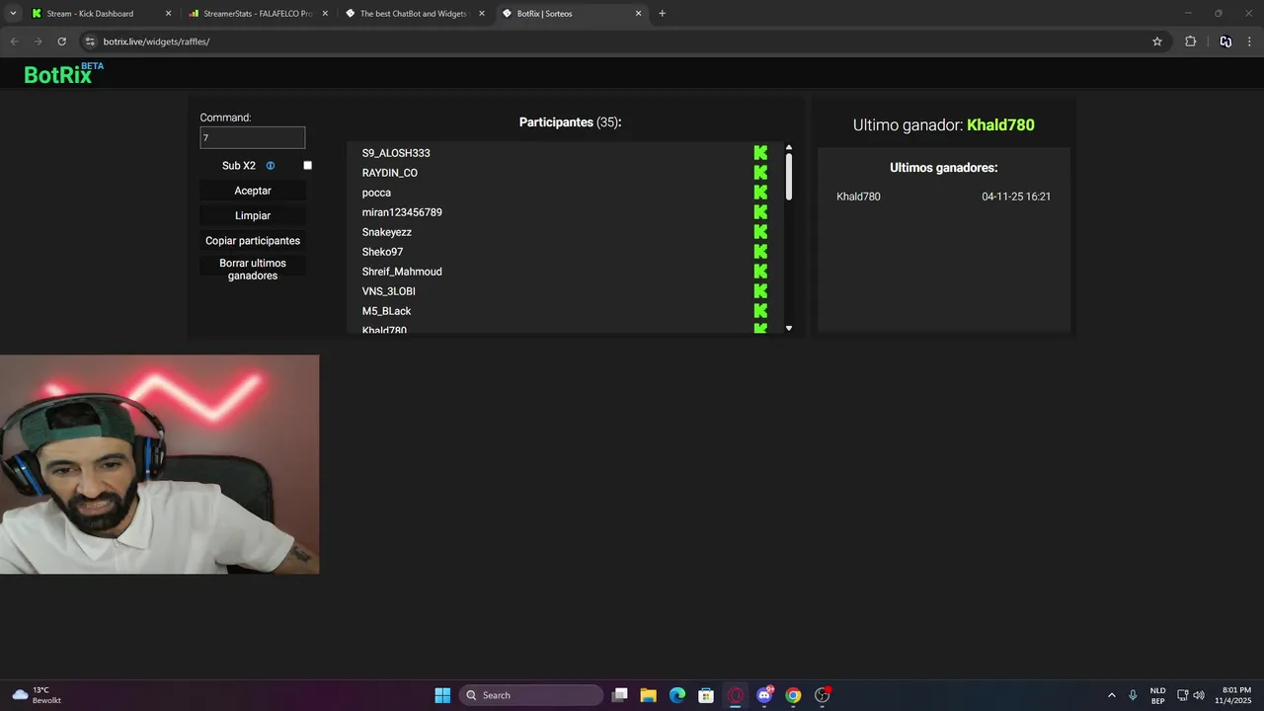
Task: Click the streamer webcam thumbnail
Action: [159, 464]
